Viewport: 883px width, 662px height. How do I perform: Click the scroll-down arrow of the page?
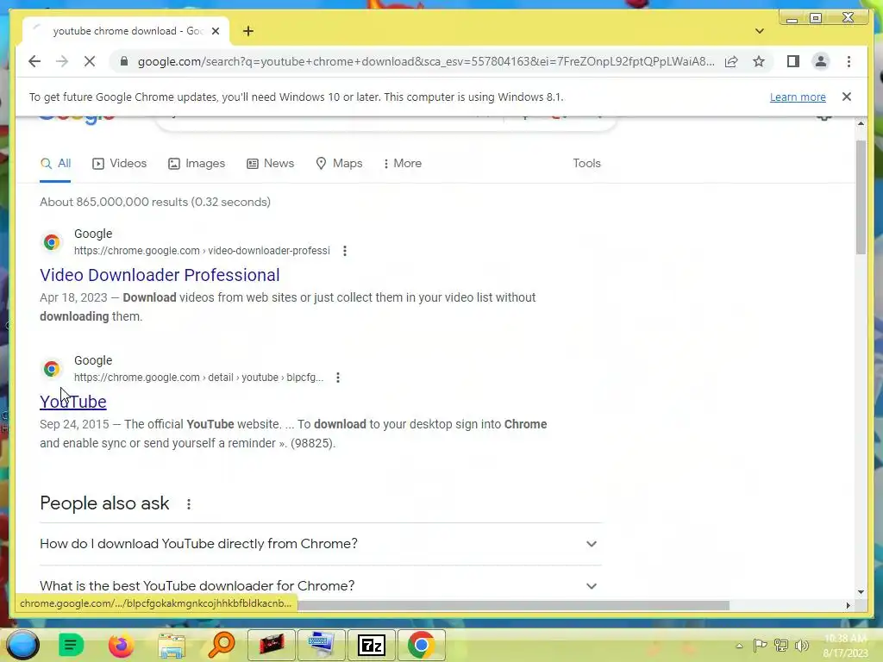pyautogui.click(x=861, y=591)
